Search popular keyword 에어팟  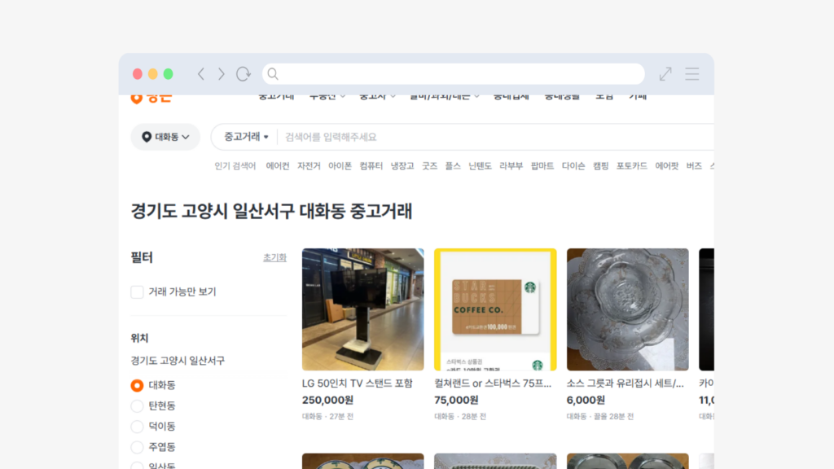tap(667, 166)
